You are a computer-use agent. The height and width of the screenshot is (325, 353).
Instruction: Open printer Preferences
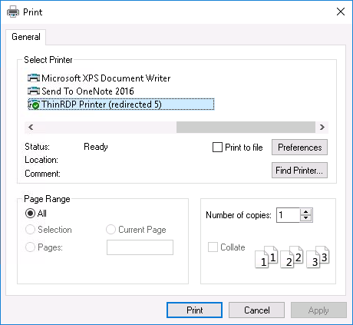(299, 148)
